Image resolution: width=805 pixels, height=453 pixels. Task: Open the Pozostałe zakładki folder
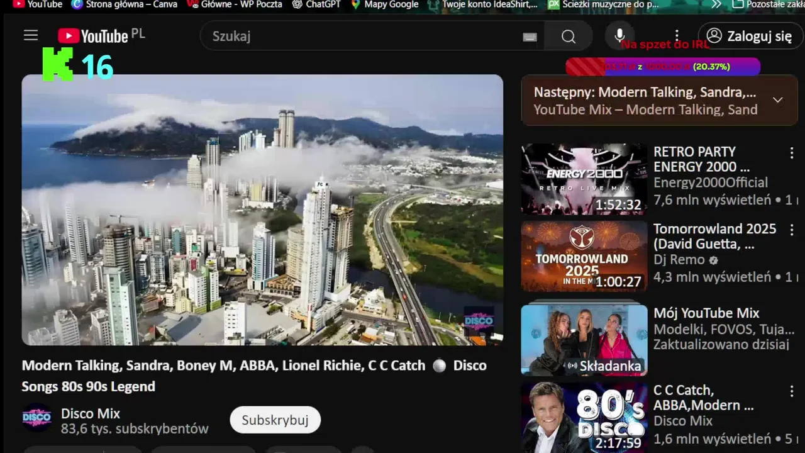pyautogui.click(x=769, y=4)
